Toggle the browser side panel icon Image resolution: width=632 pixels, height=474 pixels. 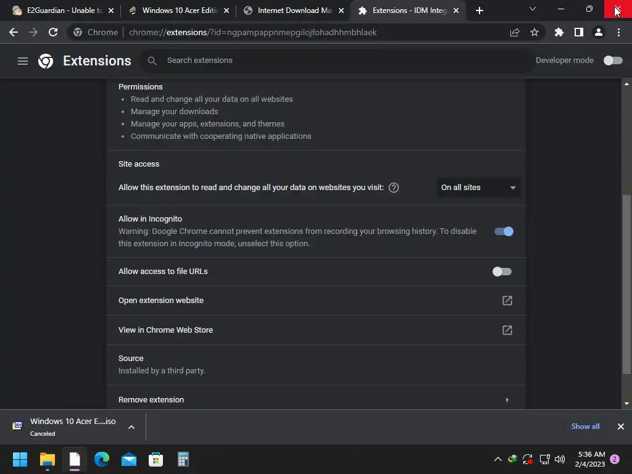tap(579, 32)
